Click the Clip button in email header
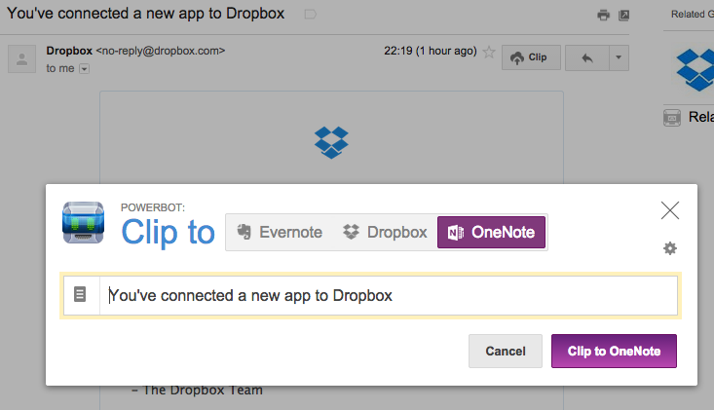This screenshot has width=714, height=410. coord(531,57)
